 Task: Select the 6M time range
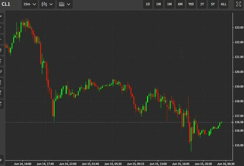click(180, 4)
